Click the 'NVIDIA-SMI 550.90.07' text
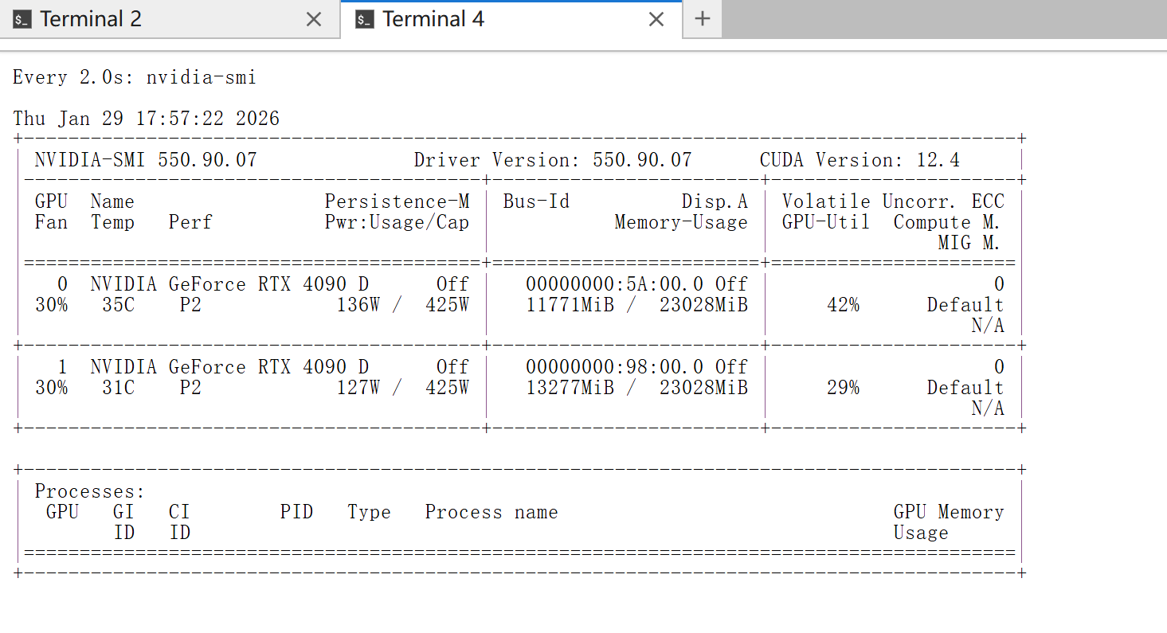 pyautogui.click(x=146, y=160)
